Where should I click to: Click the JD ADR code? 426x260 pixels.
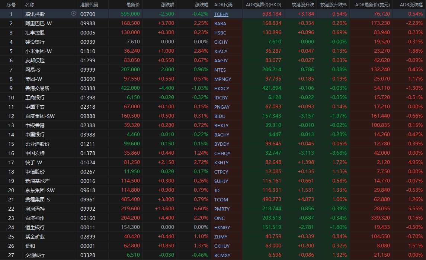[x=217, y=190]
